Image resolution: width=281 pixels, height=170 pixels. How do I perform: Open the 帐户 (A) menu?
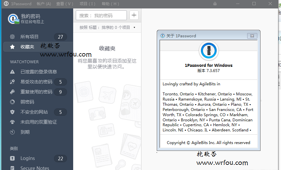click(x=44, y=4)
